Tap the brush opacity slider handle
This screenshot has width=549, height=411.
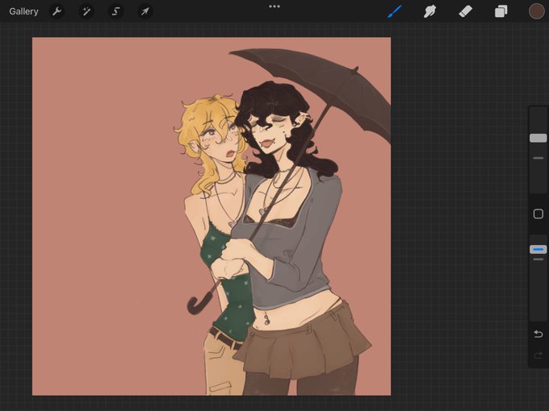click(x=539, y=249)
